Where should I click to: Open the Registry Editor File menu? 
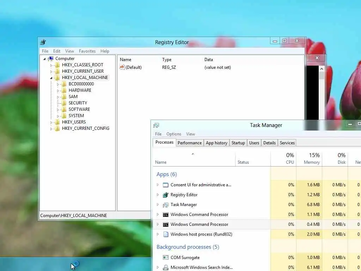(45, 51)
